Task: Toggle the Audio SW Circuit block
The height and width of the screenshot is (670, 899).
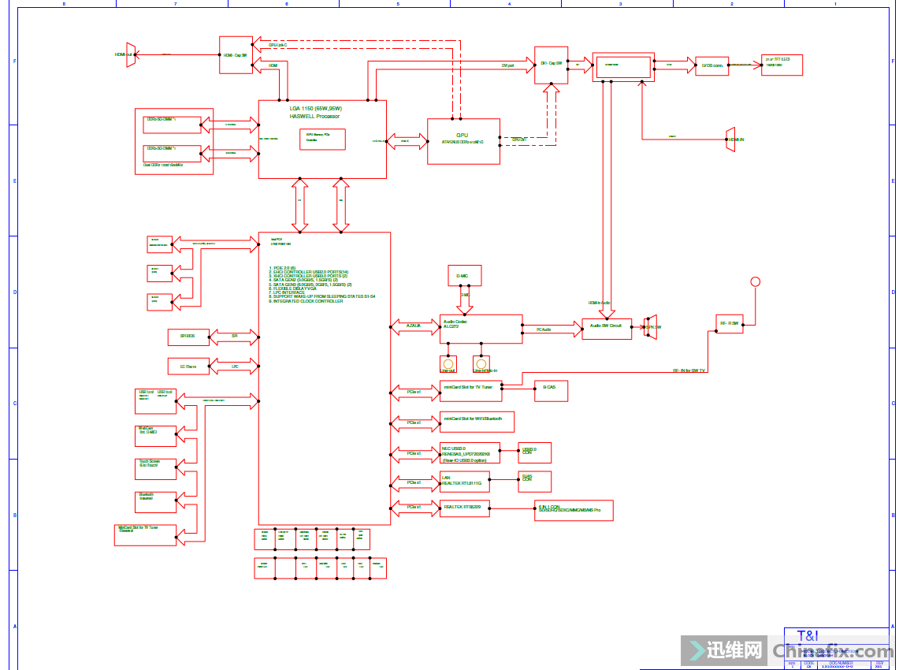Action: 607,328
